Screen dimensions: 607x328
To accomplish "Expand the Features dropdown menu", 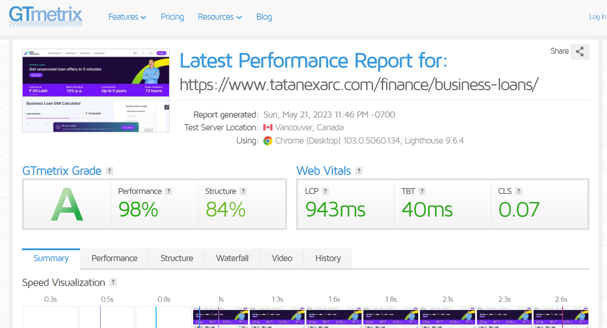I will [x=127, y=17].
